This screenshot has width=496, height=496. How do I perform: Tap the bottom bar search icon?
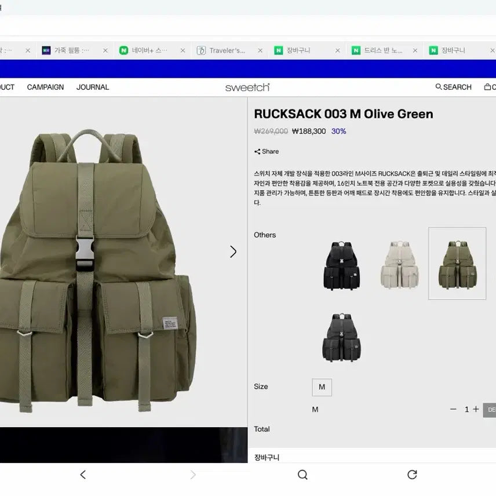pyautogui.click(x=302, y=475)
